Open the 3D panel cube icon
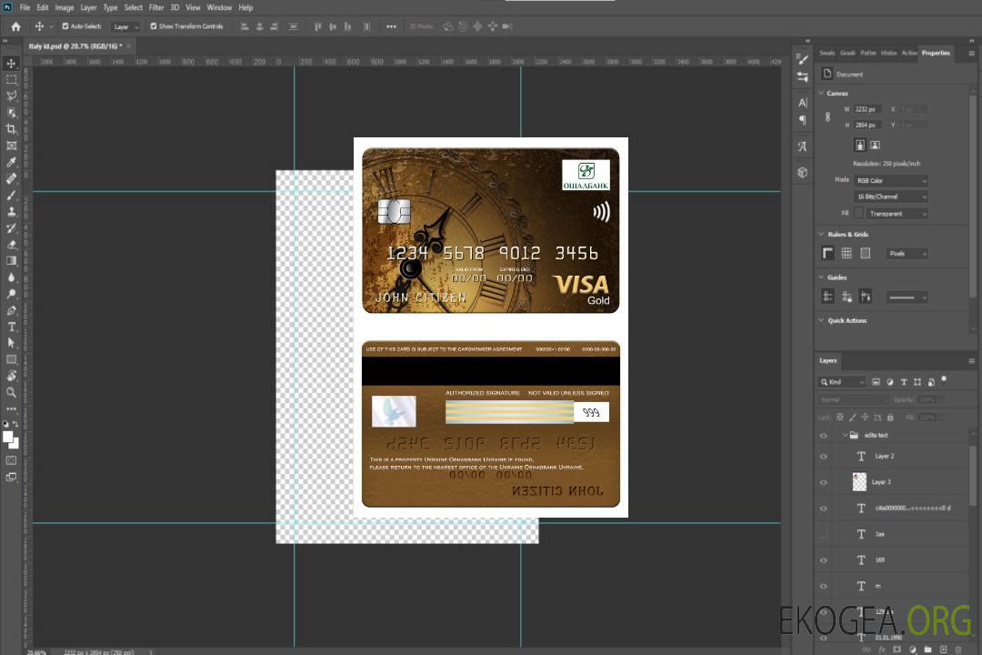 click(x=802, y=172)
